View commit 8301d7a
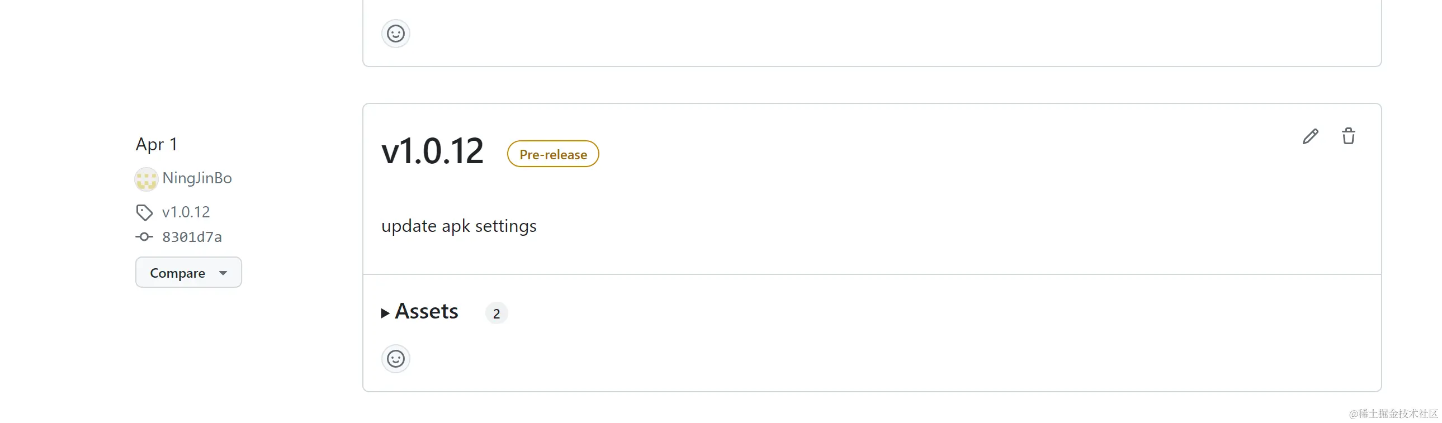Screen dimensions: 1442x423 pyautogui.click(x=192, y=237)
